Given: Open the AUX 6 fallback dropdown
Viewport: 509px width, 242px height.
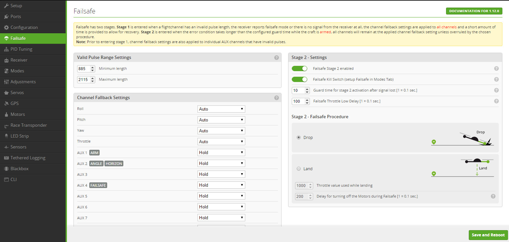Looking at the screenshot, I should (x=221, y=207).
